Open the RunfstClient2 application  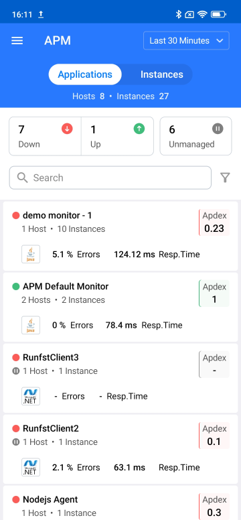pyautogui.click(x=120, y=449)
